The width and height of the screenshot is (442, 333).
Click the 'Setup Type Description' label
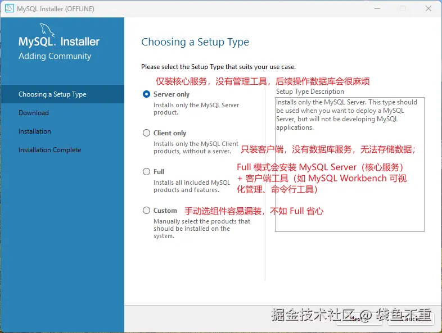coord(310,92)
